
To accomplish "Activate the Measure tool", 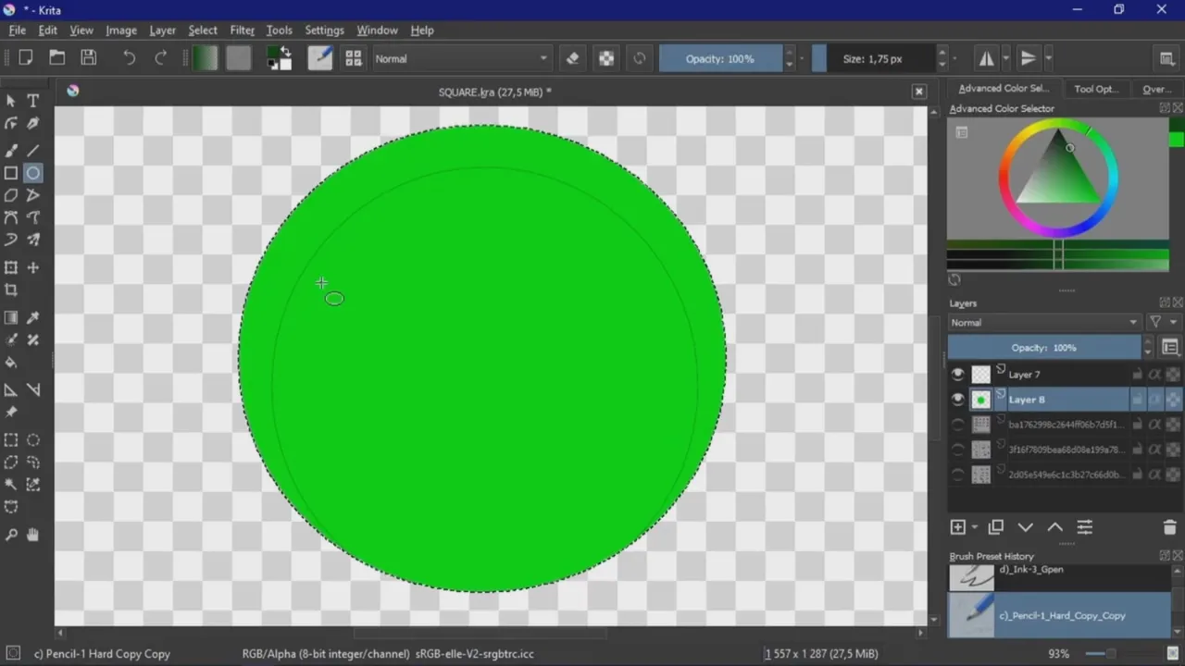I will point(33,389).
